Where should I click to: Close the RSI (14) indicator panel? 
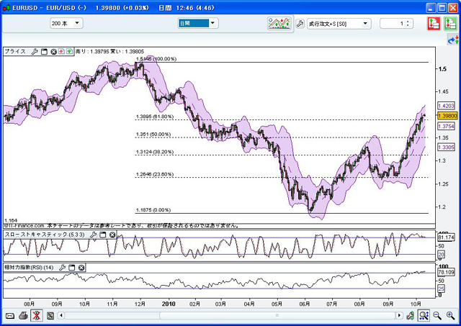tap(81, 267)
